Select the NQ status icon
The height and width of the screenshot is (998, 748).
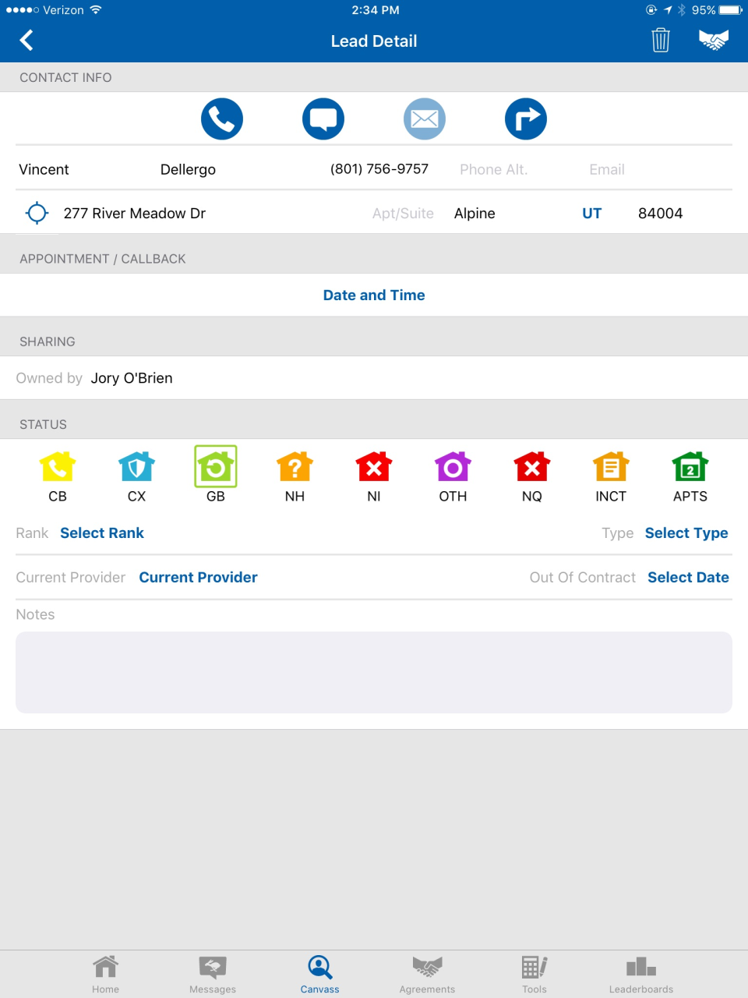[531, 466]
